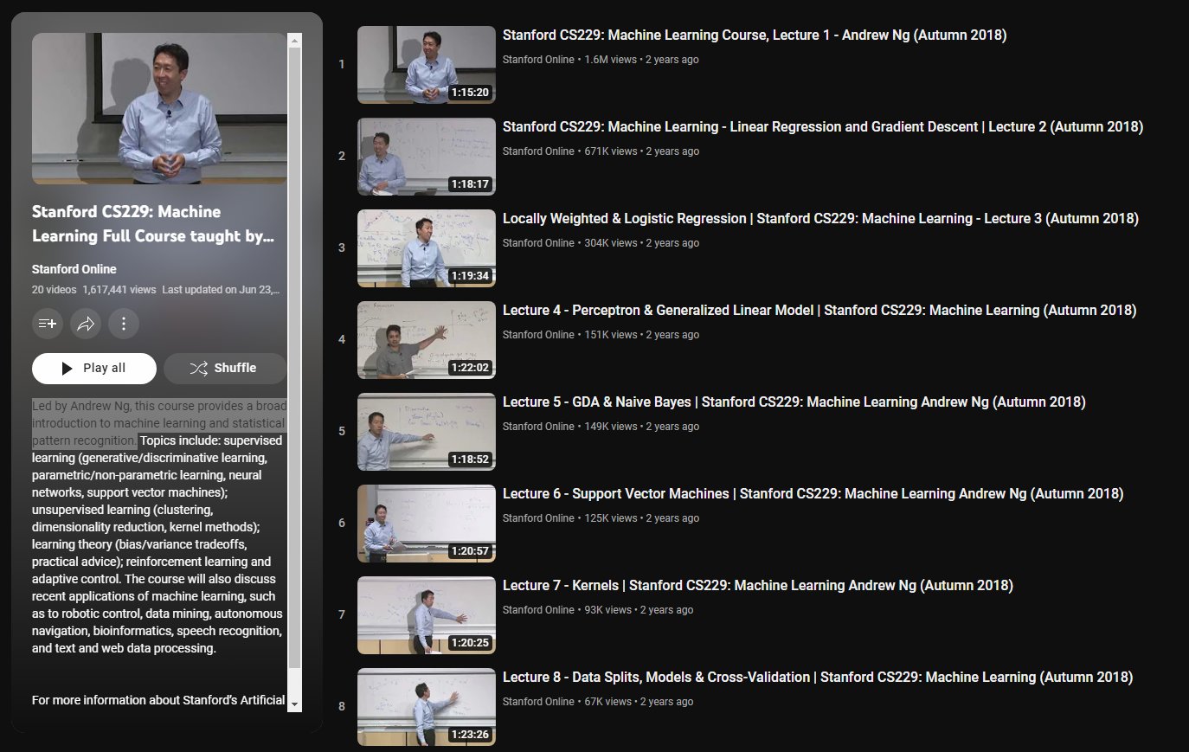Open Lecture 7 Kernels video thumbnail
The height and width of the screenshot is (752, 1189).
(x=427, y=615)
